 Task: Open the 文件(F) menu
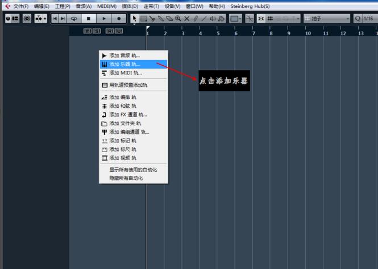click(x=20, y=6)
